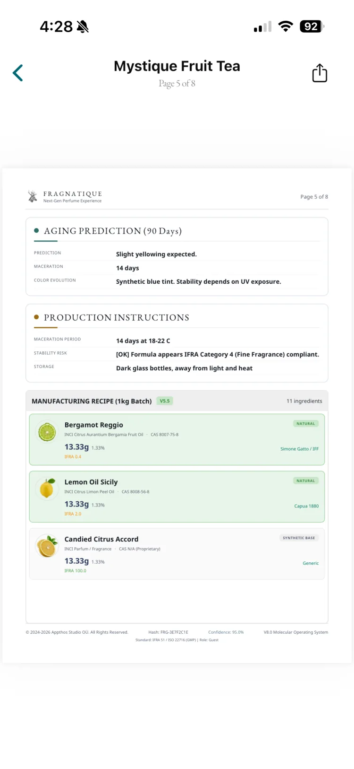This screenshot has height=769, width=354.
Task: Tap the 13.33g weight for Lemon Oil Sicily
Action: click(76, 504)
